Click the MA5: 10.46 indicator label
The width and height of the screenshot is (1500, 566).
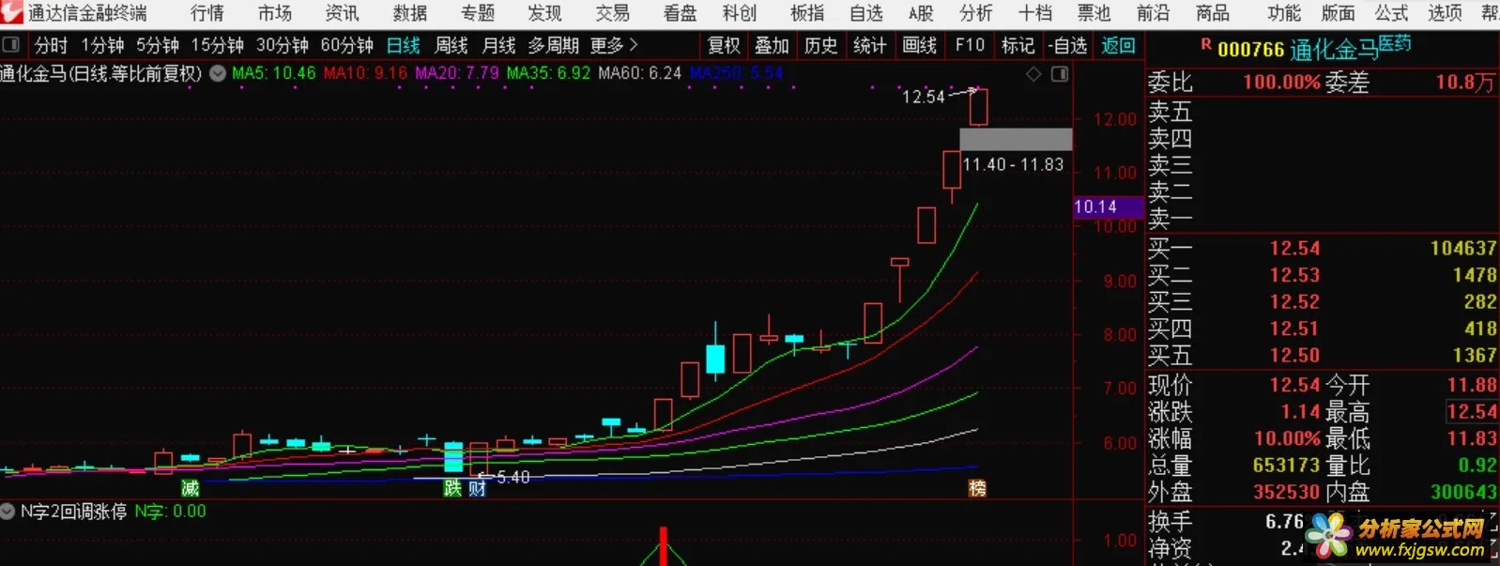[x=273, y=73]
